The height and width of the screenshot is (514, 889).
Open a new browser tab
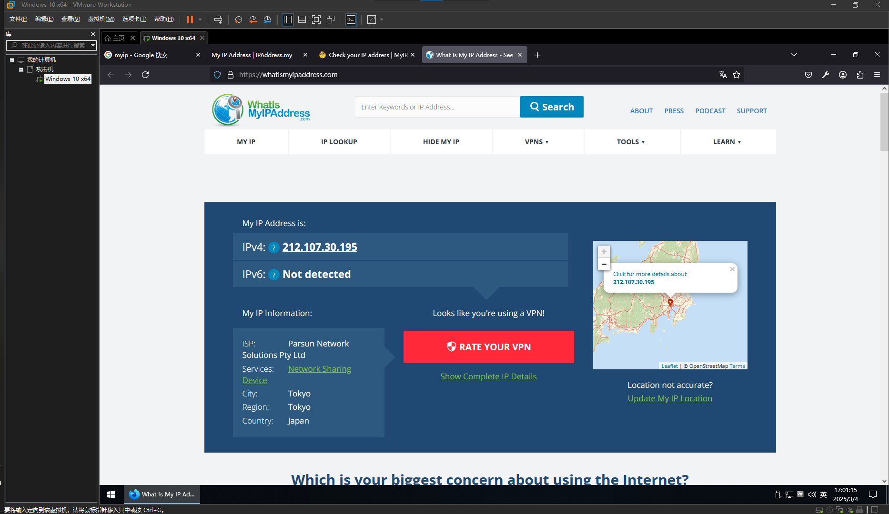pyautogui.click(x=537, y=55)
